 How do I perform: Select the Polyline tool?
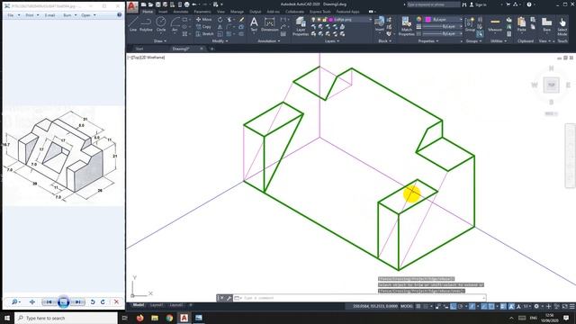point(146,24)
